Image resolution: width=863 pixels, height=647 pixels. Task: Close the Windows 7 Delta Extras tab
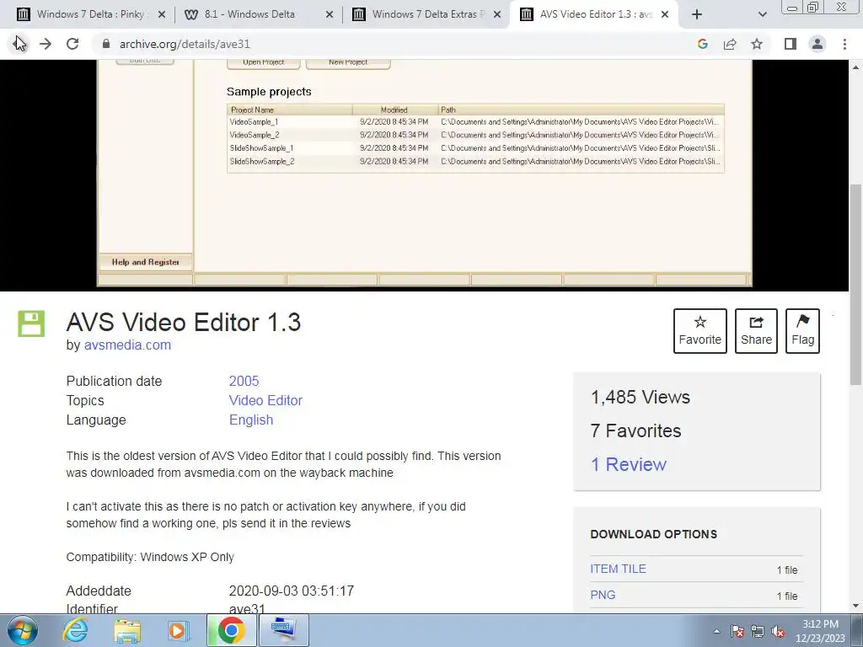(x=497, y=14)
